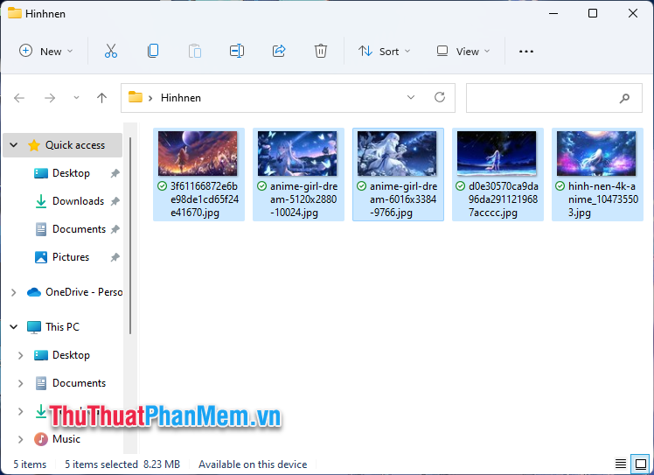Click the Cut scissors icon

(x=110, y=51)
